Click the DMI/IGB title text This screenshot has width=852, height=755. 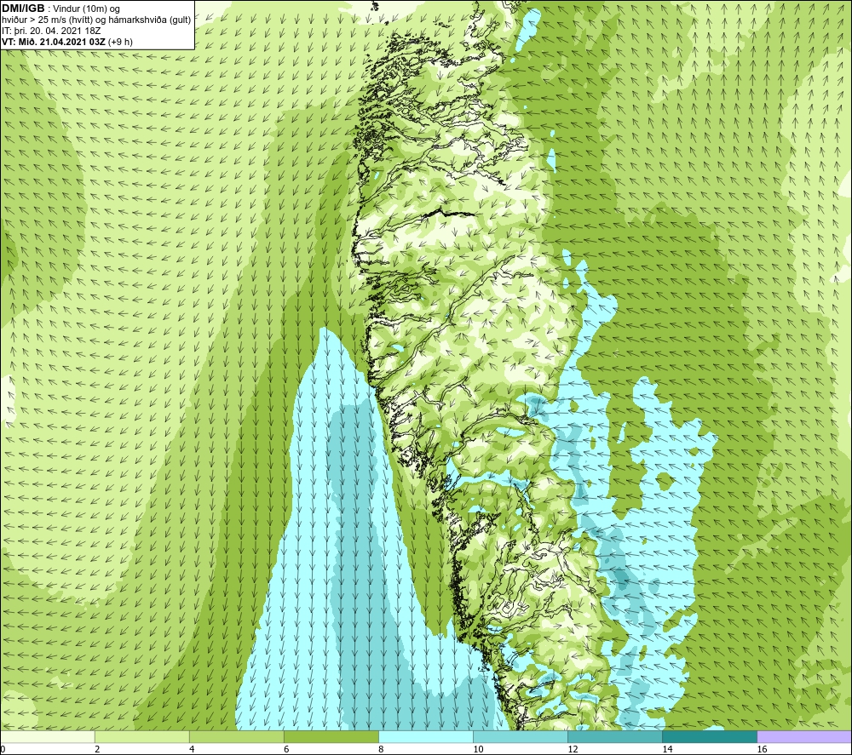[23, 9]
